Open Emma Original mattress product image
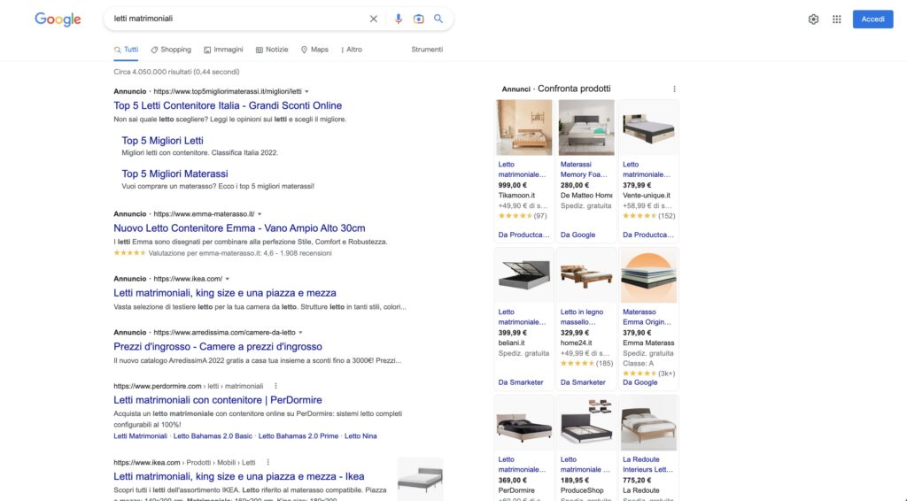This screenshot has height=501, width=907. [648, 275]
